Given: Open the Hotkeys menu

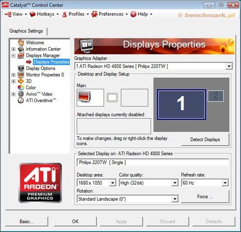Looking at the screenshot, I should [44, 14].
